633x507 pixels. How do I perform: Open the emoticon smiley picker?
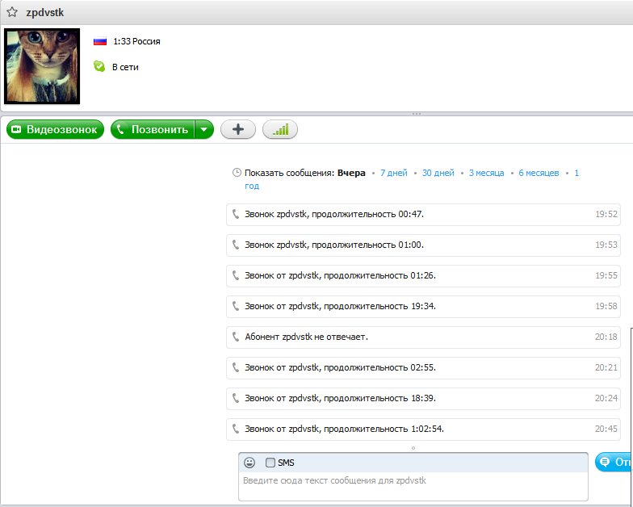(249, 463)
